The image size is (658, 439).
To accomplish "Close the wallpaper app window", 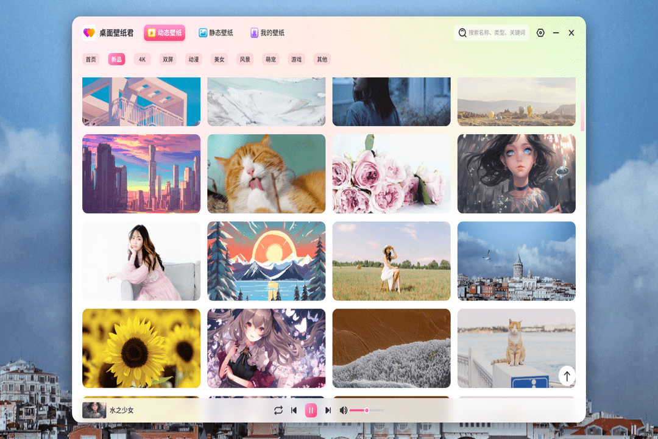I will (571, 33).
